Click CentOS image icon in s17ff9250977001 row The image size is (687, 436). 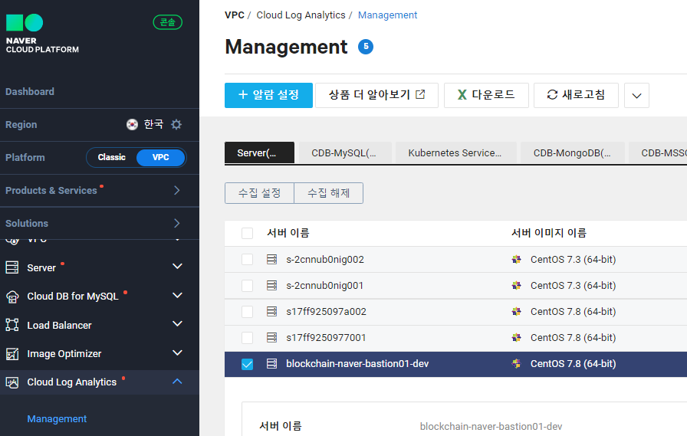[x=517, y=337]
